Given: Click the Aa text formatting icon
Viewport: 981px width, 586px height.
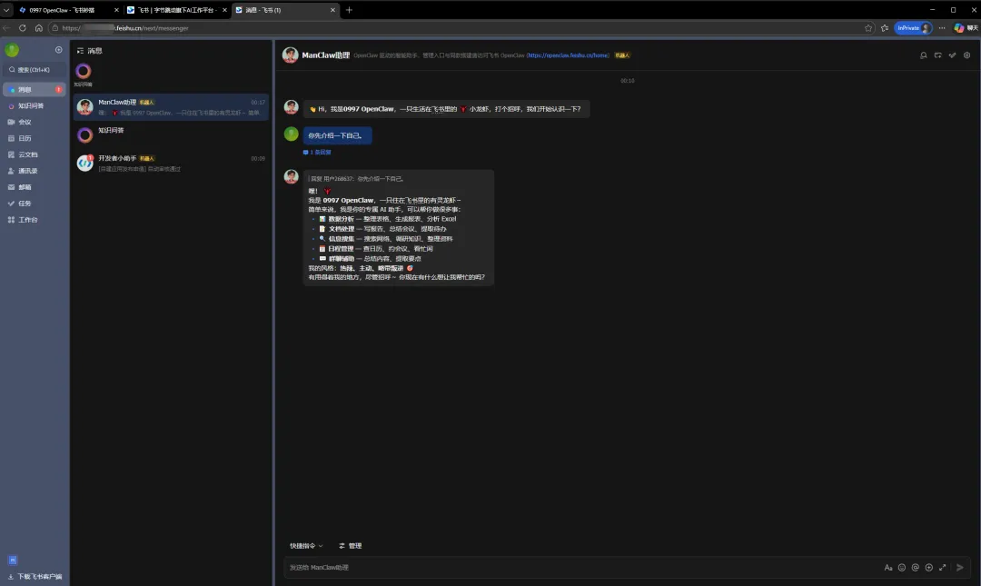Looking at the screenshot, I should tap(887, 567).
